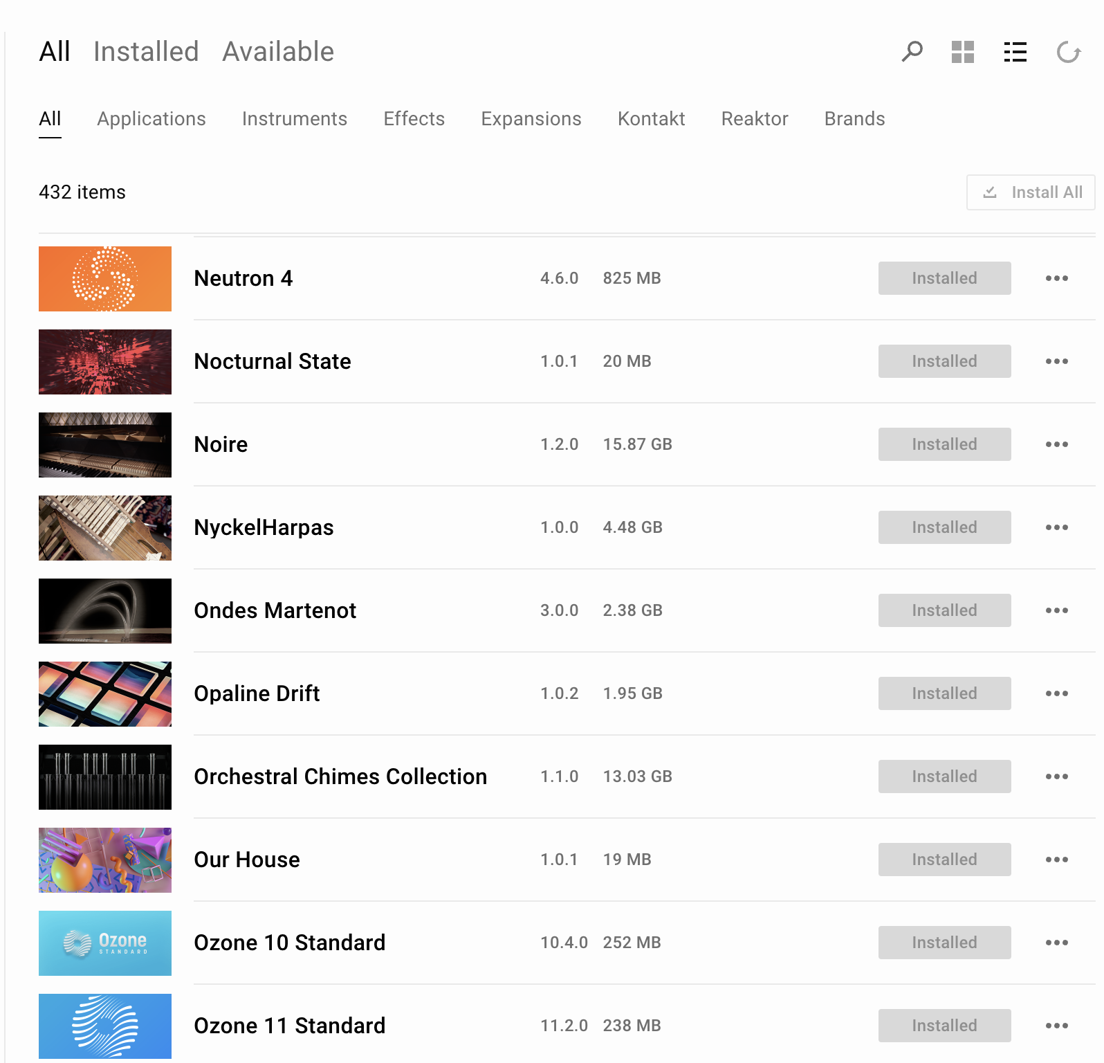The image size is (1104, 1063).
Task: Click the 432 items count label
Action: (x=82, y=192)
